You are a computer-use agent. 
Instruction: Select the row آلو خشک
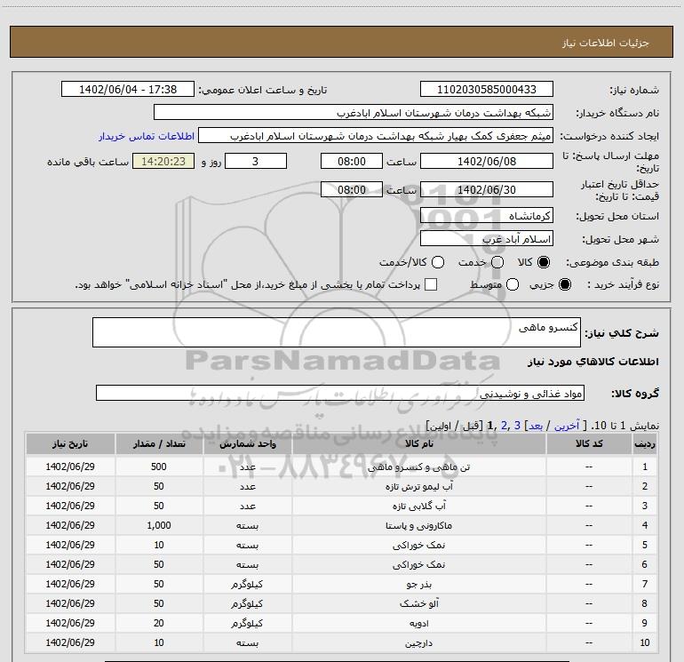tap(341, 603)
